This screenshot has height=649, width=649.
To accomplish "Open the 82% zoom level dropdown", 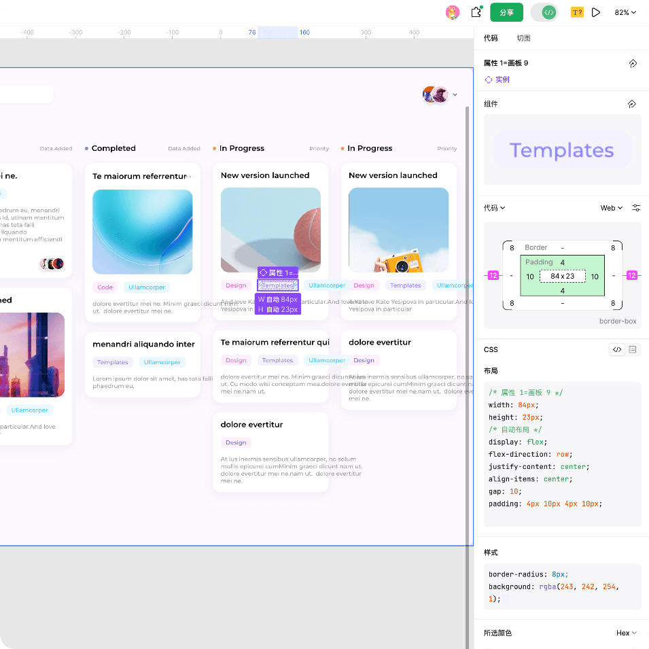I will (x=625, y=12).
